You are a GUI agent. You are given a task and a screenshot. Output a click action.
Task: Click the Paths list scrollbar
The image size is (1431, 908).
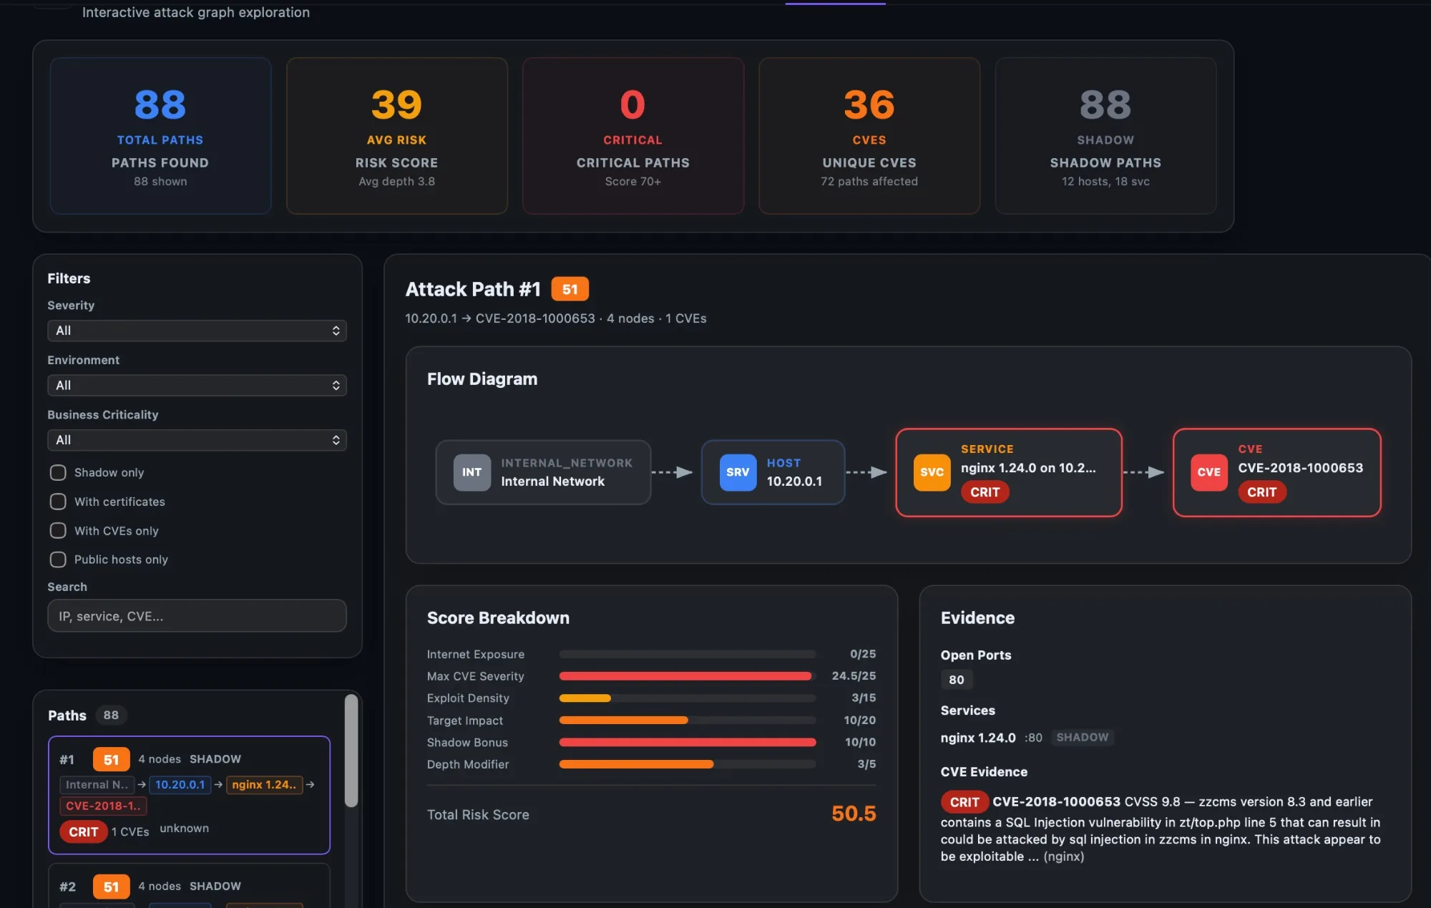point(351,751)
